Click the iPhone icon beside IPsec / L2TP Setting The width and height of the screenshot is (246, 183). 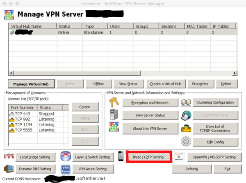tap(121, 156)
